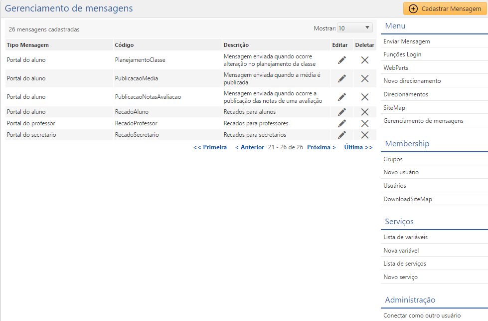This screenshot has width=488, height=321.
Task: Return to the first page with Primeira
Action: 210,147
